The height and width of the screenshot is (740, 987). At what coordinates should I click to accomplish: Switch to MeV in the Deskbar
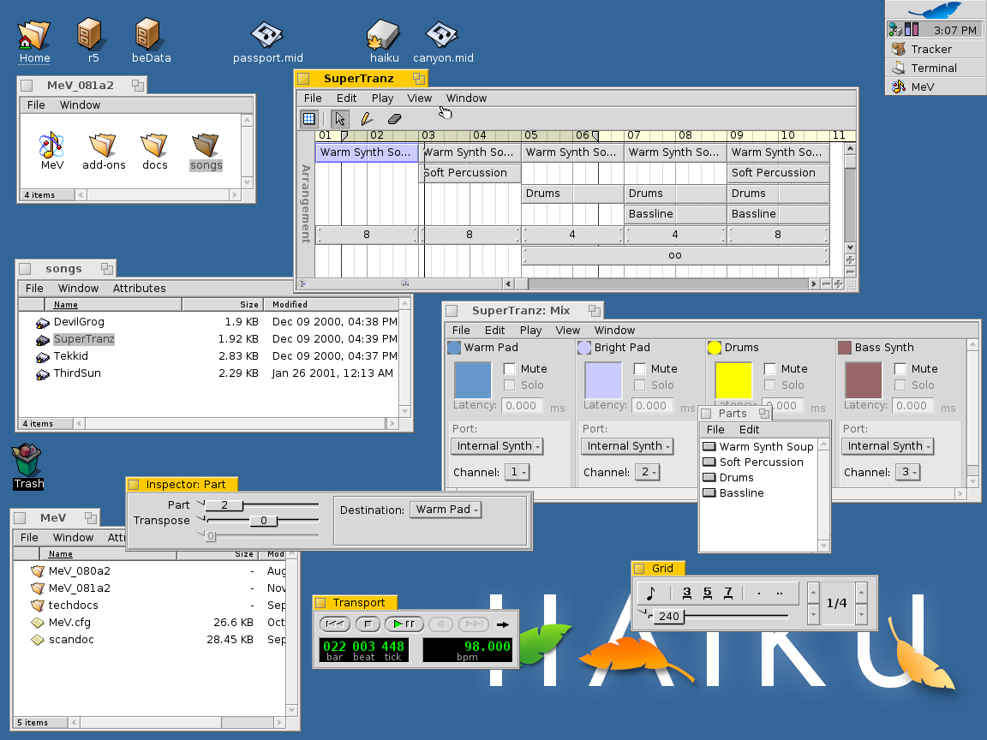click(936, 87)
